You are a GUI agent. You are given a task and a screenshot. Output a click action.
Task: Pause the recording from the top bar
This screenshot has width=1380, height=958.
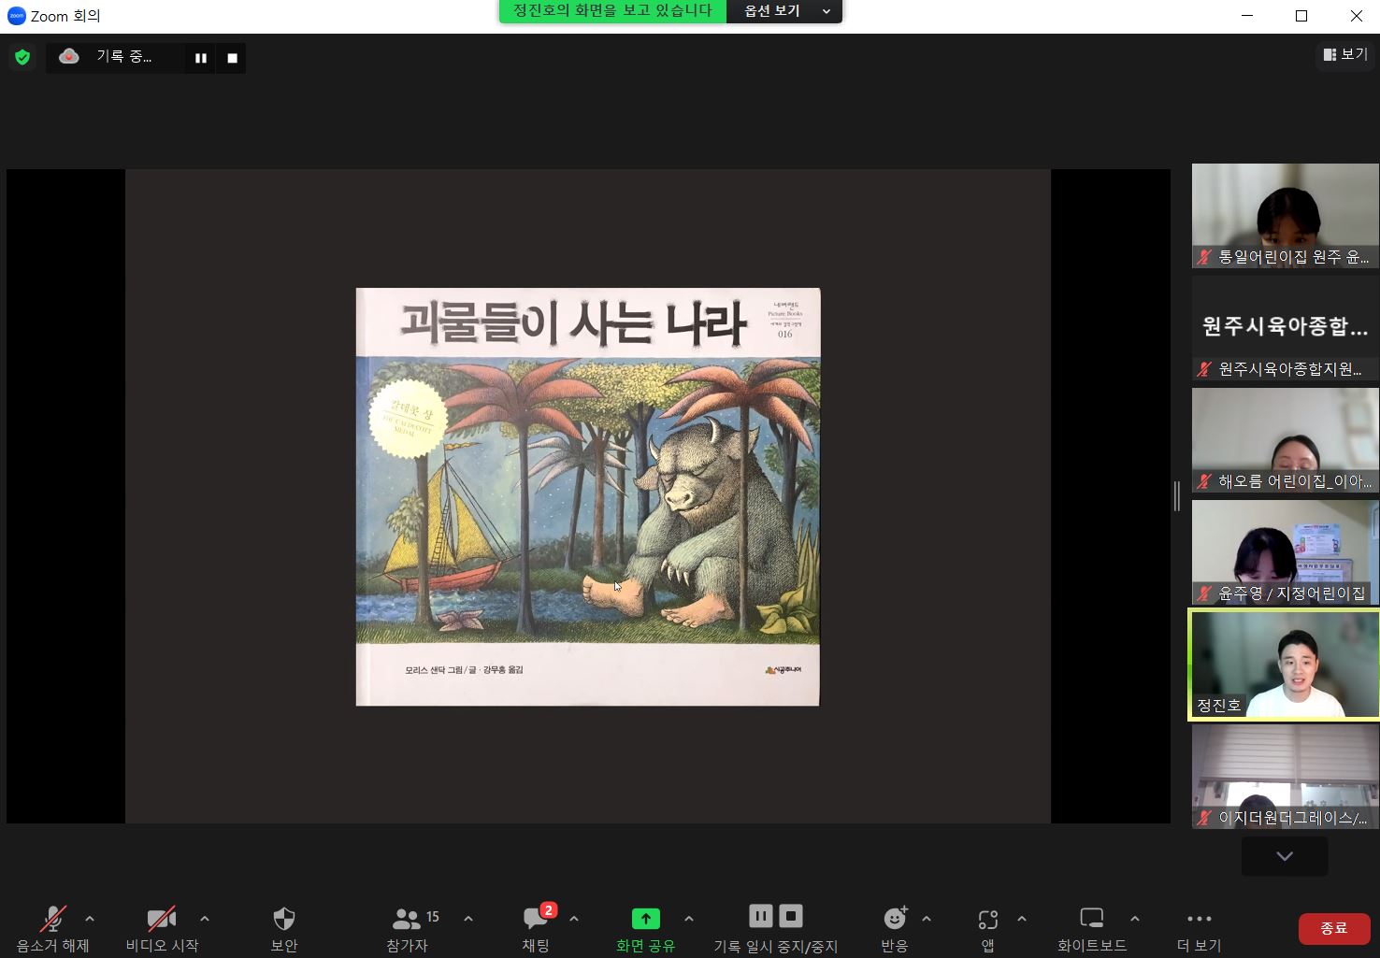200,58
